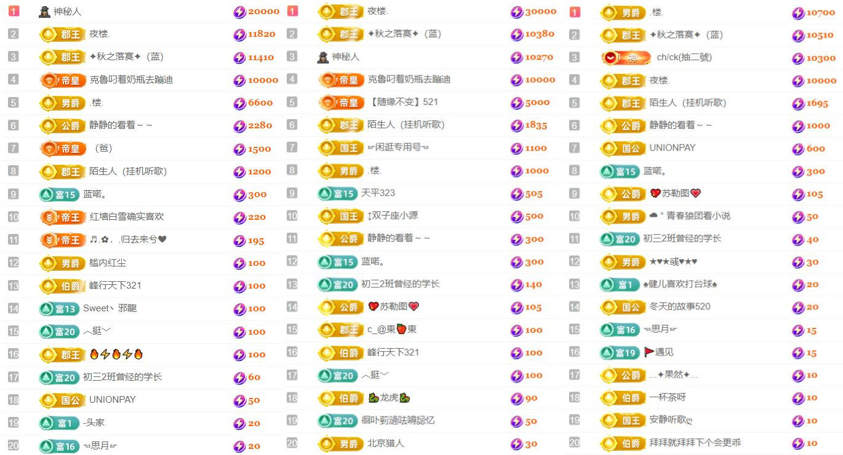Click the 公爵 badge beside …✦果然✦…
This screenshot has width=843, height=455.
tap(623, 375)
